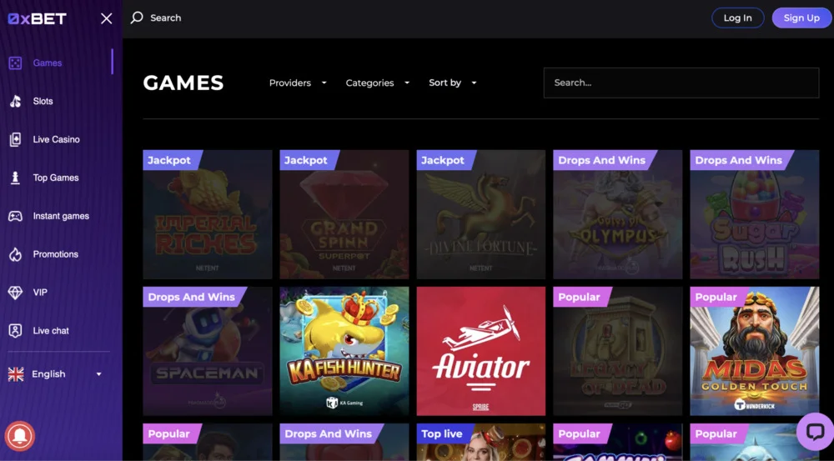Viewport: 834px width, 461px height.
Task: Click the VIP diamond icon
Action: coord(15,293)
